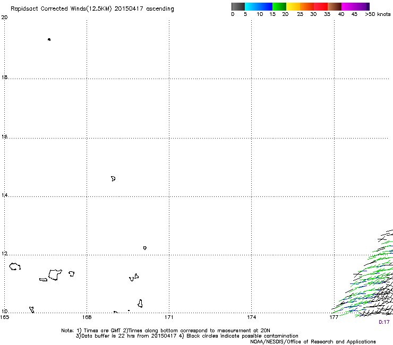393x345 pixels.
Task: Click the Rapidscat Corrected Winds title text
Action: (x=92, y=8)
